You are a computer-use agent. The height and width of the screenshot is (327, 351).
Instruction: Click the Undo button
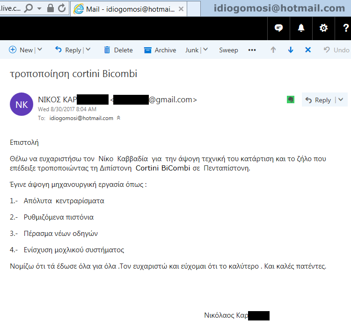[x=336, y=50]
